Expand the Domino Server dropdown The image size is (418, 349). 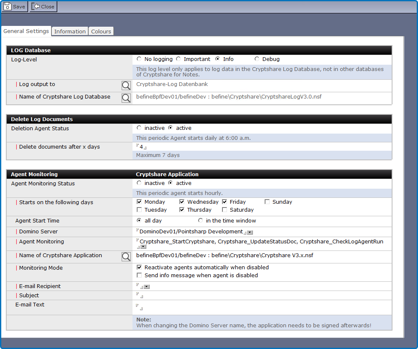tap(250, 232)
